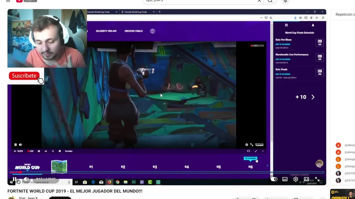This screenshot has height=199, width=355.
Task: Select player view #1
Action: 91,167
